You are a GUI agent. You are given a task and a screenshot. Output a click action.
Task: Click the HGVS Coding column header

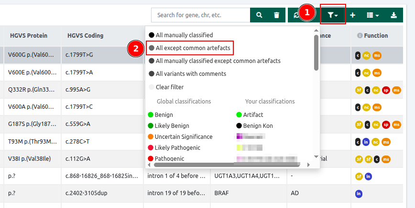pos(86,36)
